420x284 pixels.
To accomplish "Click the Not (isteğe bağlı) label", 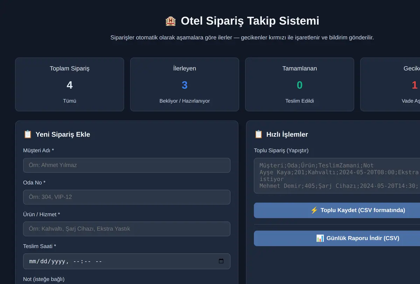I will 44,279.
